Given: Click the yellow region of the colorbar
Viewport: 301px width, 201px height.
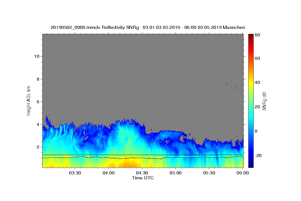Looking at the screenshot, I should 251,83.
